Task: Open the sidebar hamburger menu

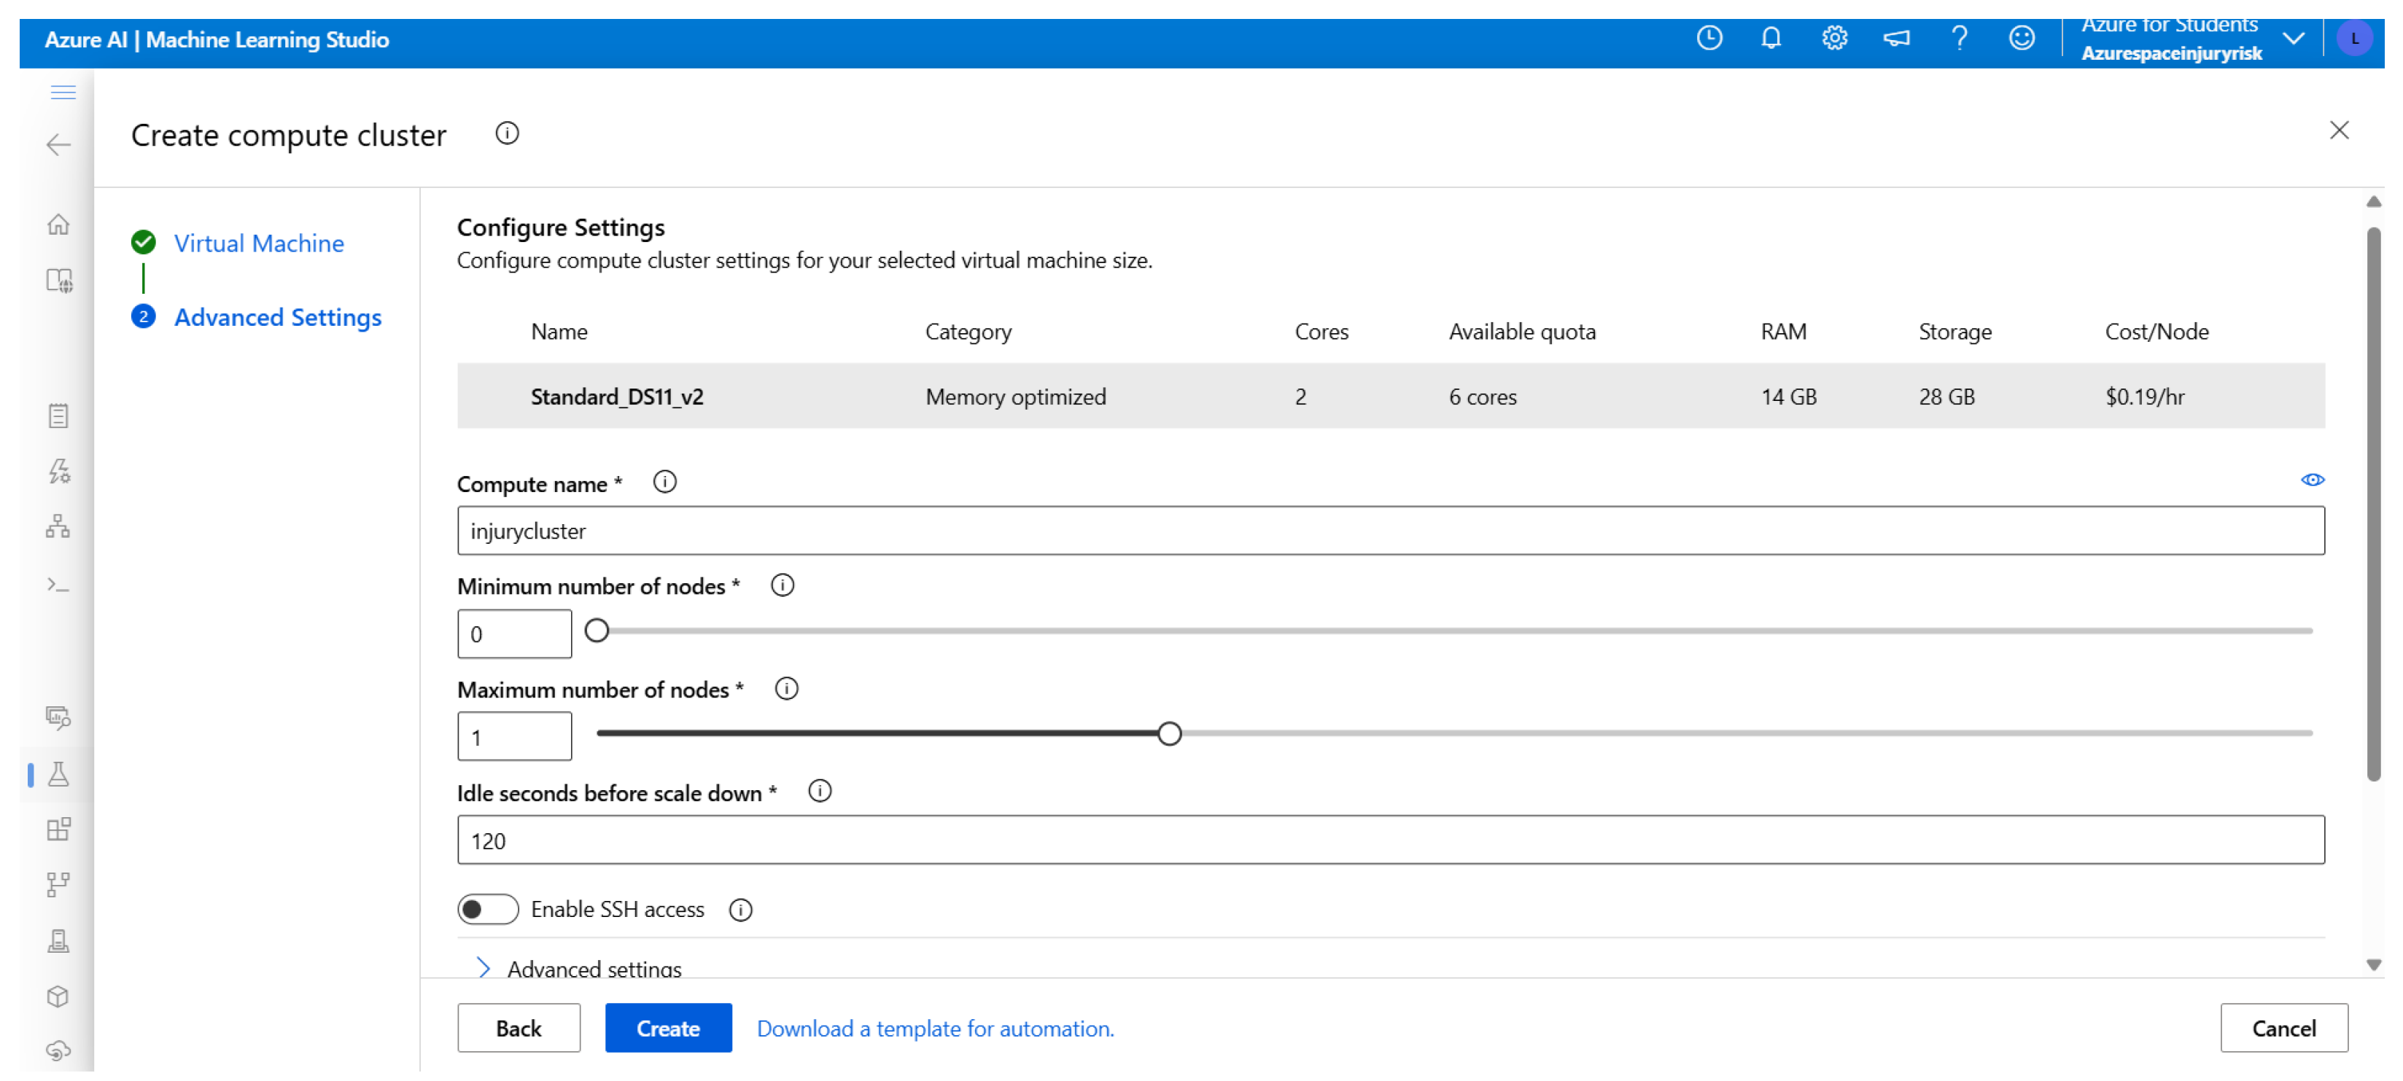Action: 63,93
